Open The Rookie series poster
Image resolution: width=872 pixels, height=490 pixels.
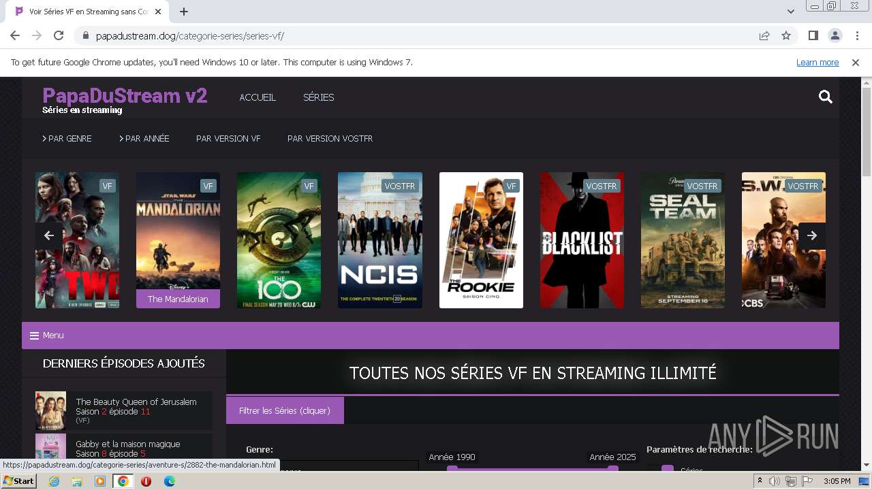pyautogui.click(x=481, y=240)
